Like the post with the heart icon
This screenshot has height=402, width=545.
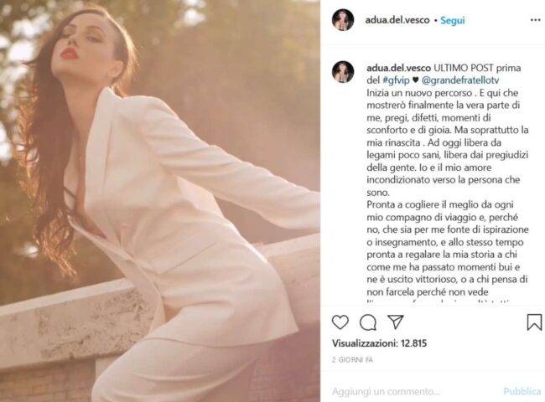(x=340, y=322)
